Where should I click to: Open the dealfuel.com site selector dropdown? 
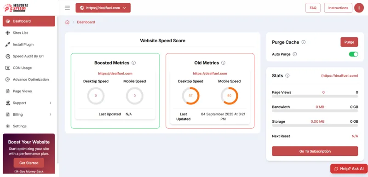click(103, 8)
